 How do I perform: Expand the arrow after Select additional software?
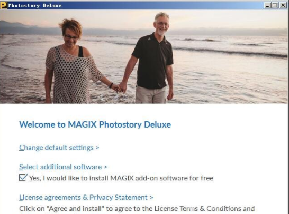click(105, 167)
